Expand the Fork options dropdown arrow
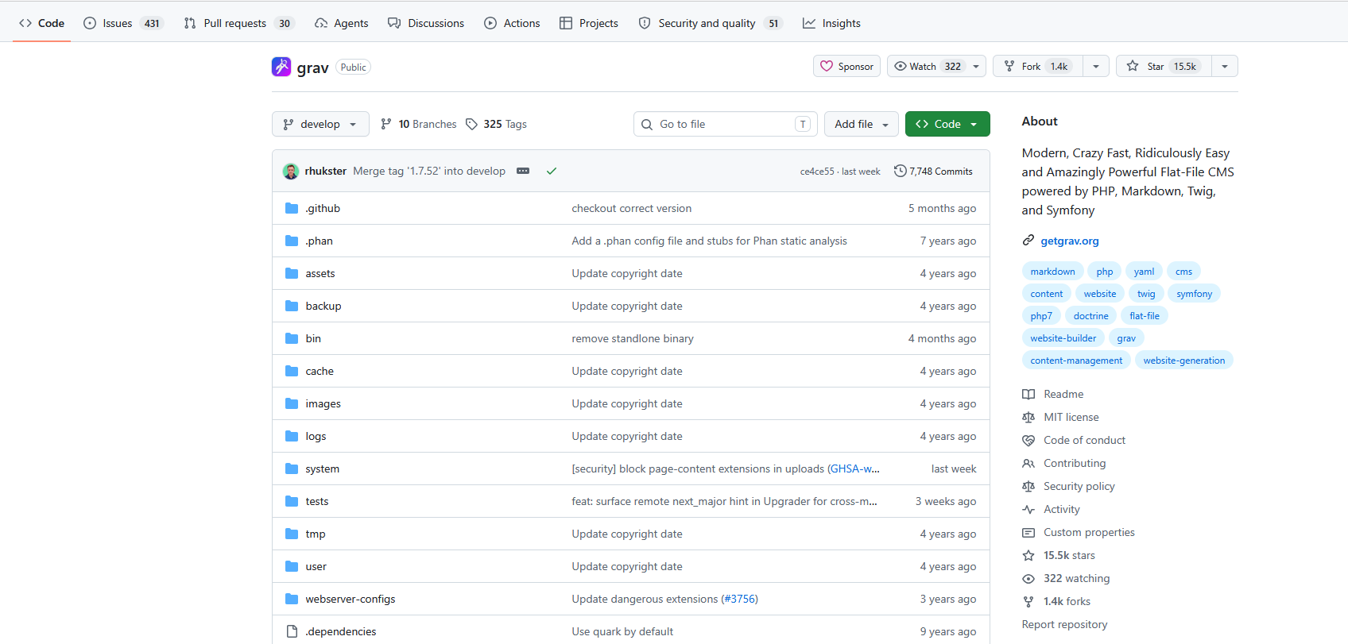The image size is (1348, 644). (x=1096, y=66)
